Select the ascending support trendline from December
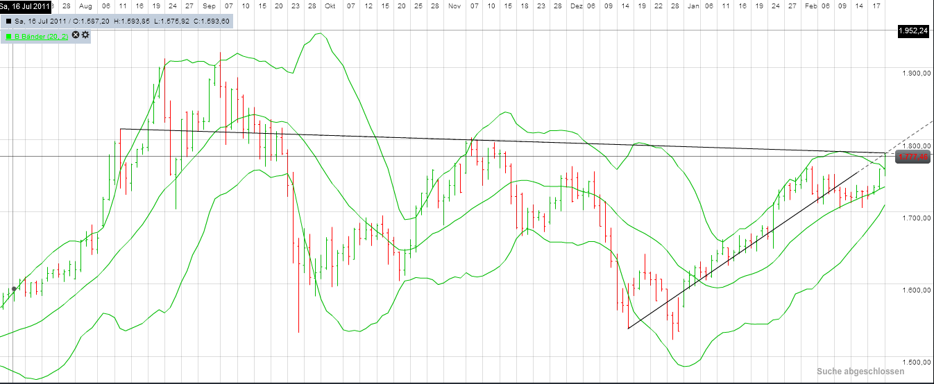 tap(742, 249)
